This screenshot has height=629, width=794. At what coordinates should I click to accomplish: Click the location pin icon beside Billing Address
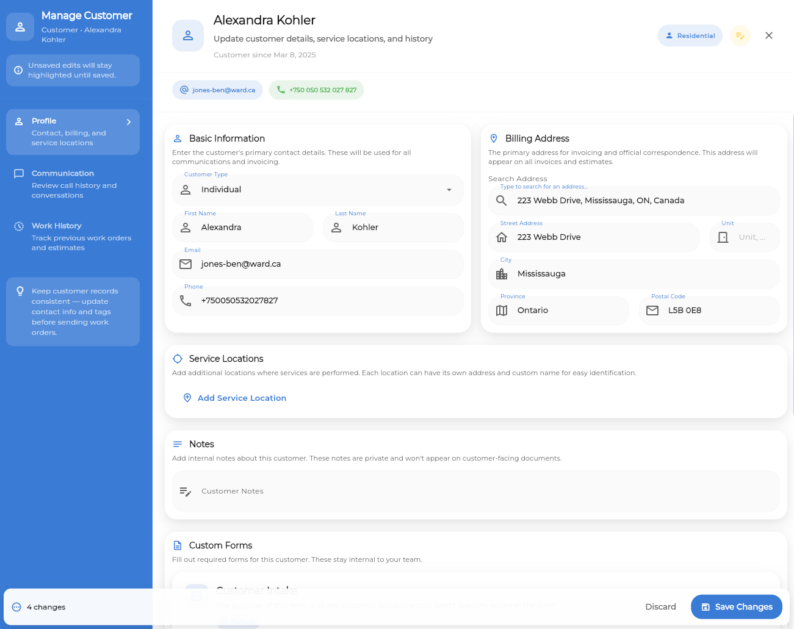point(494,138)
